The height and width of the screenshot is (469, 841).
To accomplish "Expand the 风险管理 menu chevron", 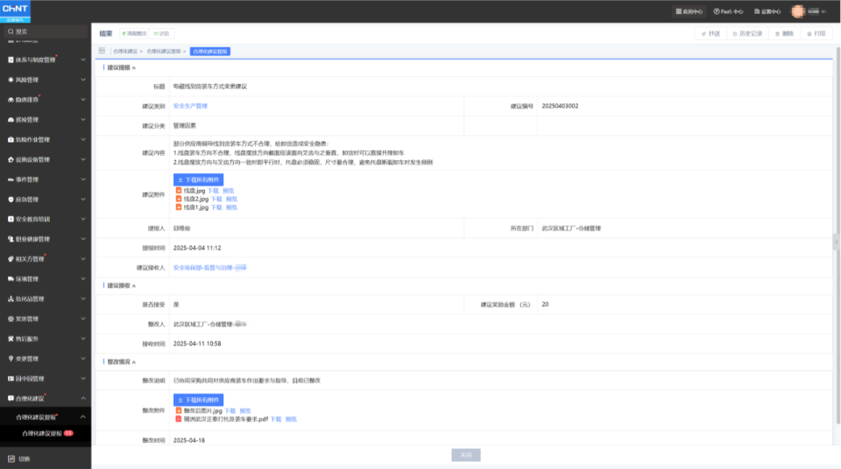I will [x=83, y=80].
